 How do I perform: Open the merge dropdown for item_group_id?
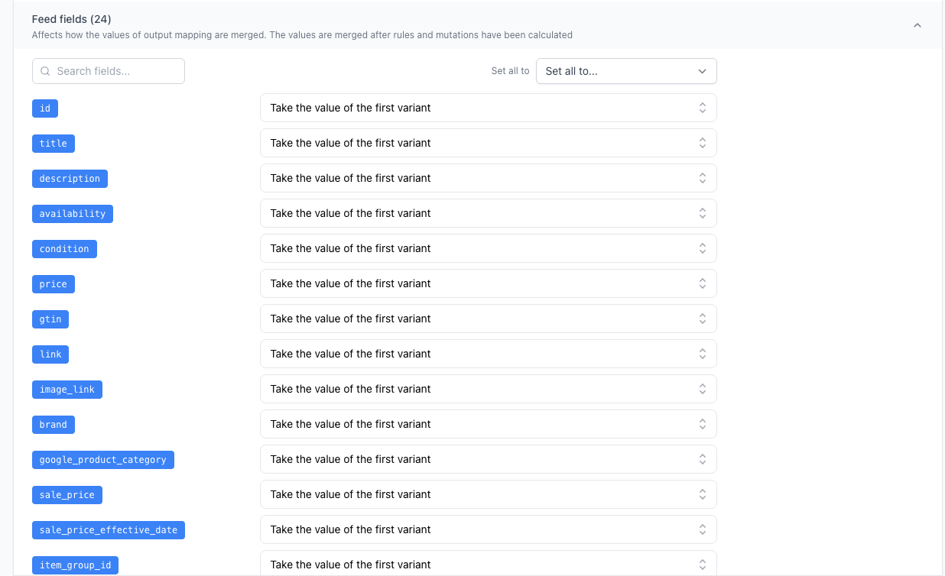(488, 565)
